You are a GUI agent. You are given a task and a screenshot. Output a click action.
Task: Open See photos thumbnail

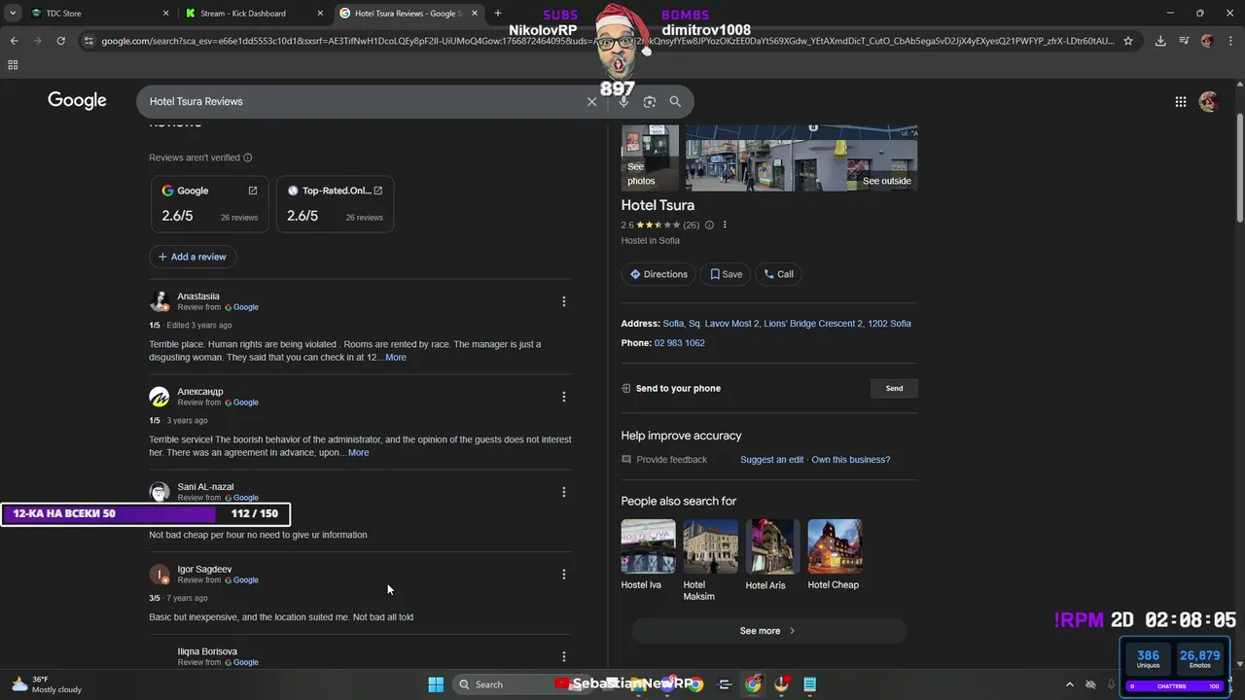coord(650,158)
